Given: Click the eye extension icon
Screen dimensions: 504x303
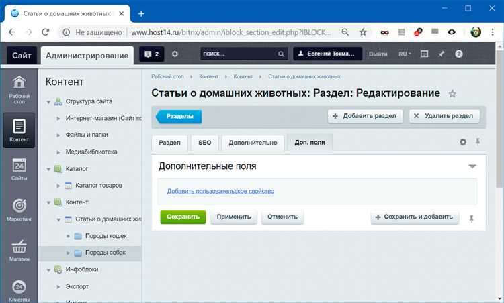Looking at the screenshot, I should point(452,32).
